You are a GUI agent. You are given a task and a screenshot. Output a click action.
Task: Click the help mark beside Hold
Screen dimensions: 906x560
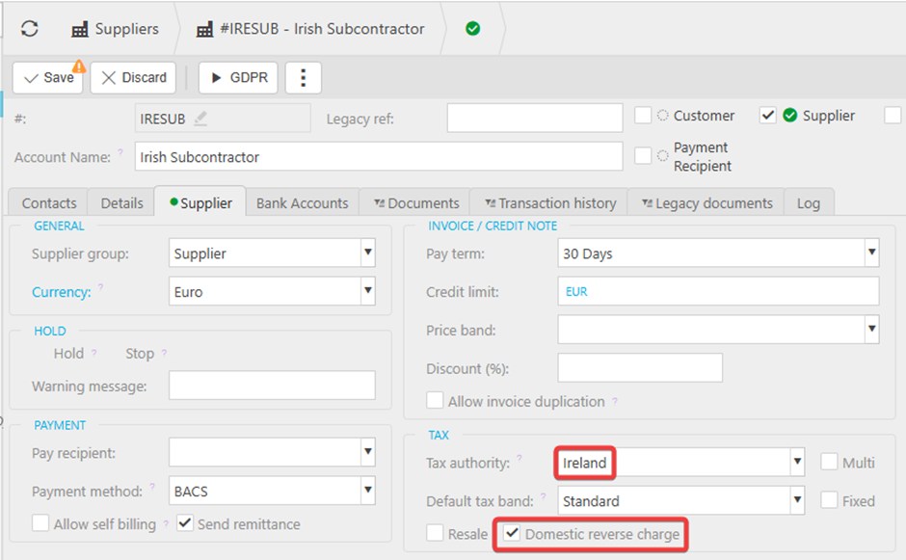pos(93,353)
